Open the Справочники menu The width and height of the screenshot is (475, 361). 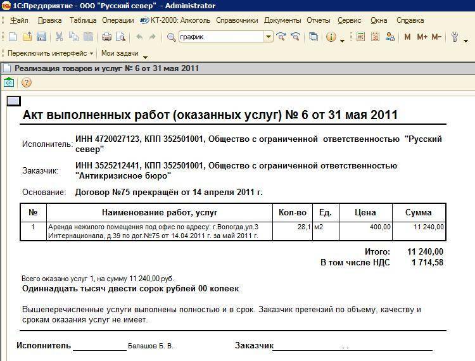pyautogui.click(x=237, y=20)
